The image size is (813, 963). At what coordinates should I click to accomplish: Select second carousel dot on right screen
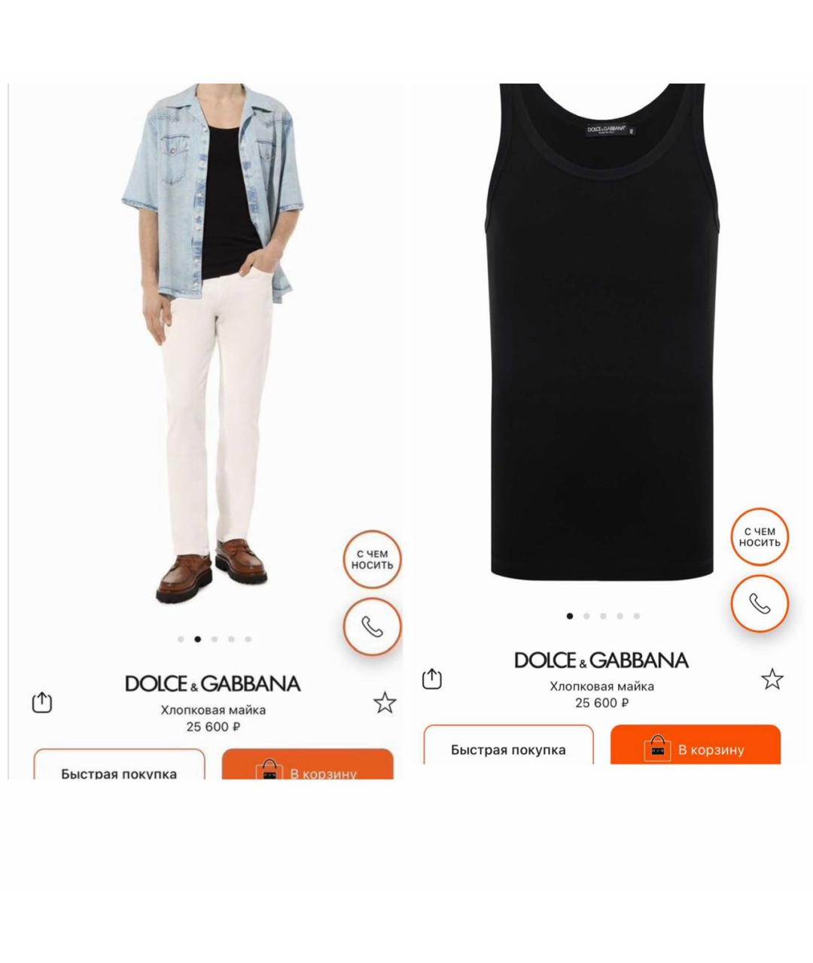586,616
